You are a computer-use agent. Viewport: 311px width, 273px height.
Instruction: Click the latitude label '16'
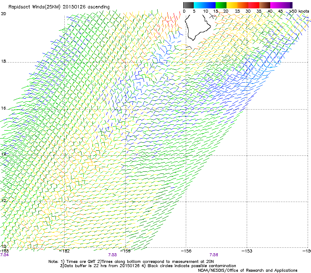coord(3,108)
